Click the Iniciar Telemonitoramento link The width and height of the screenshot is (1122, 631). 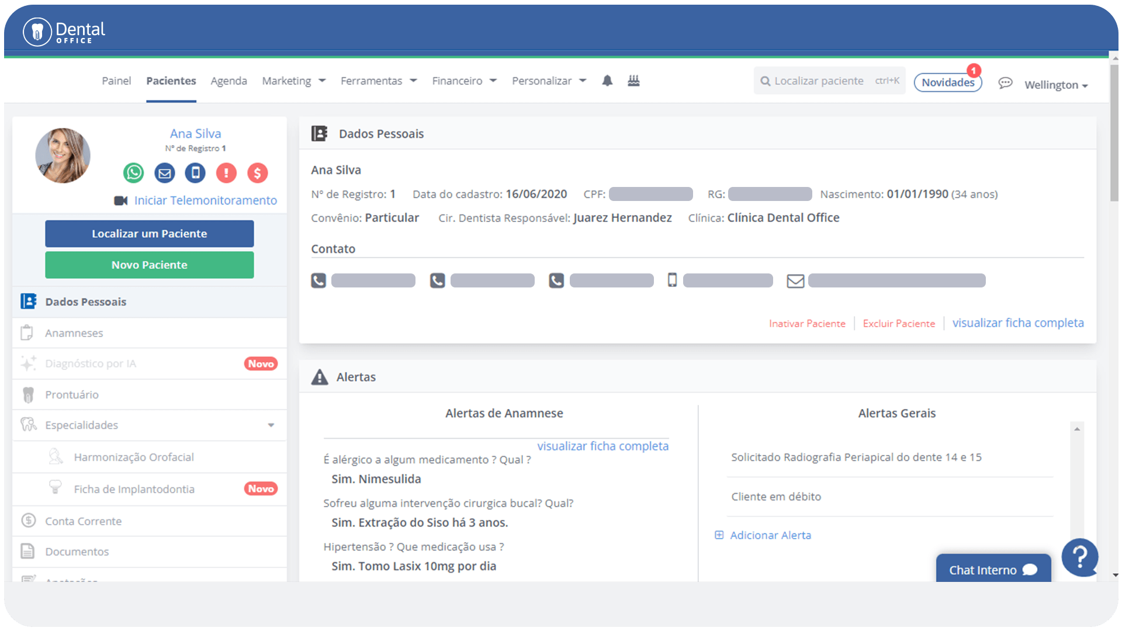tap(206, 200)
